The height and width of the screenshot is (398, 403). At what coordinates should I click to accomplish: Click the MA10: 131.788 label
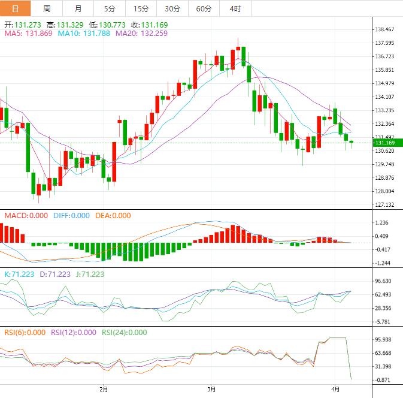(84, 33)
